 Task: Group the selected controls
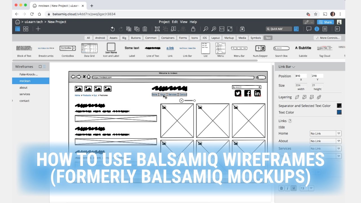(157, 29)
